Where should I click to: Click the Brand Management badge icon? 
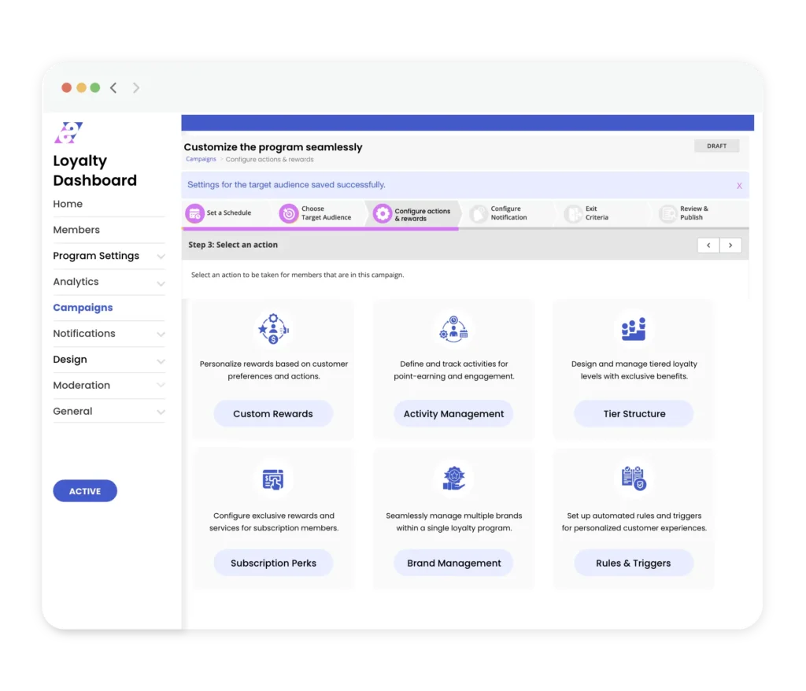pos(453,479)
